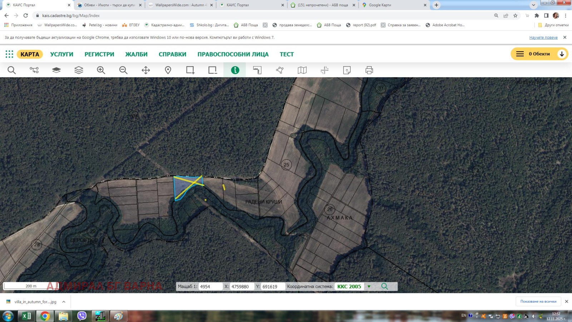The height and width of the screenshot is (322, 572).
Task: Select the zoom out magnifier tool
Action: (x=123, y=70)
